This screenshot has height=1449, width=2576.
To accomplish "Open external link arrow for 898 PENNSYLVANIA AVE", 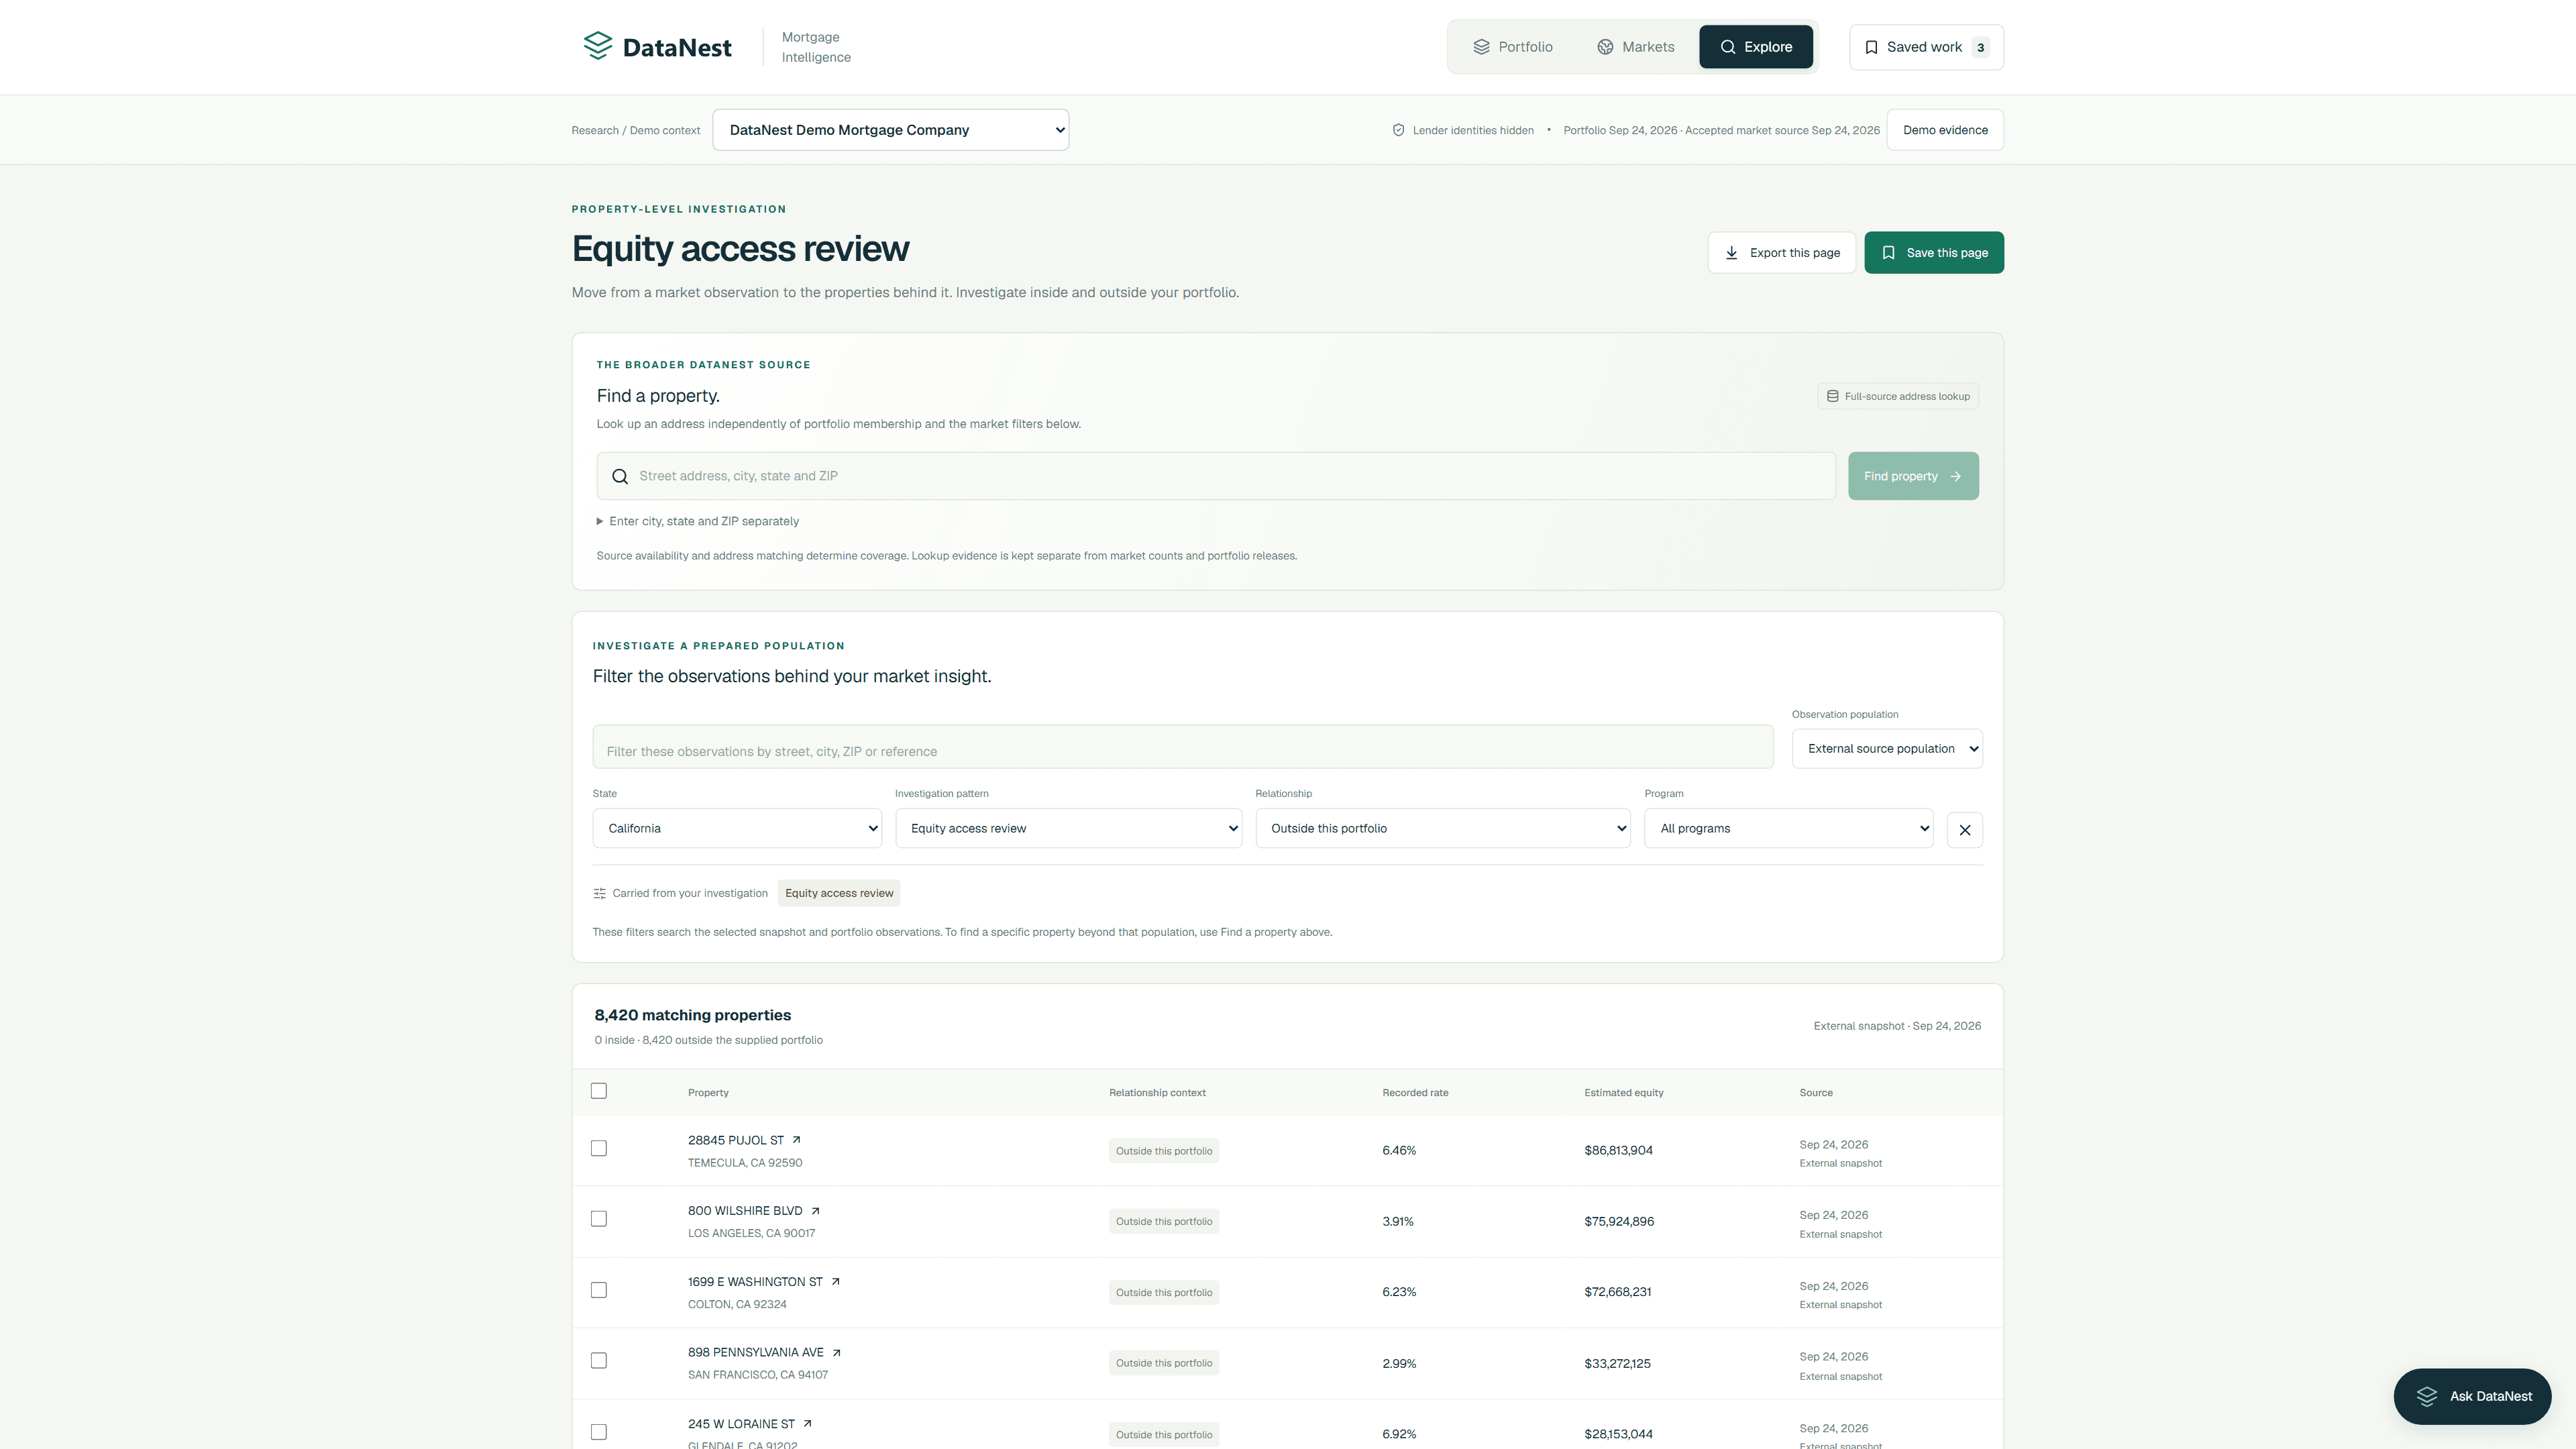I will point(836,1353).
